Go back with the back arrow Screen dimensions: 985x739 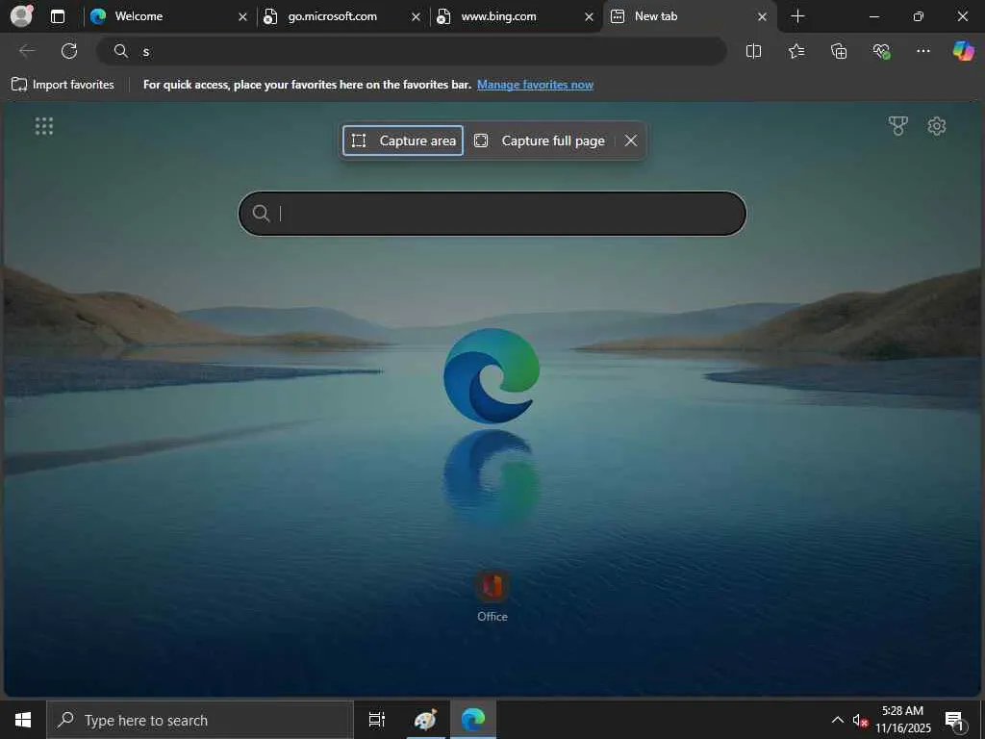[x=27, y=51]
